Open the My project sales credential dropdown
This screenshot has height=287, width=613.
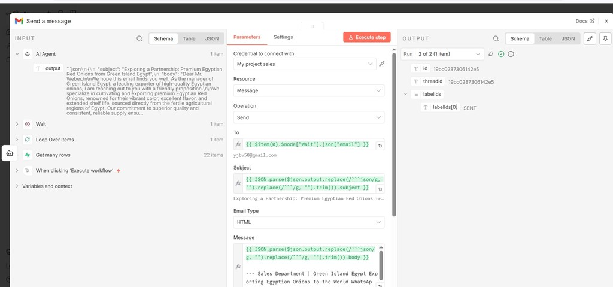[x=305, y=64]
